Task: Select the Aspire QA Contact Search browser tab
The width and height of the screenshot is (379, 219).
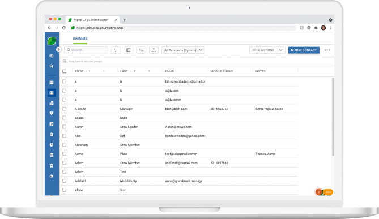Action: (x=92, y=20)
